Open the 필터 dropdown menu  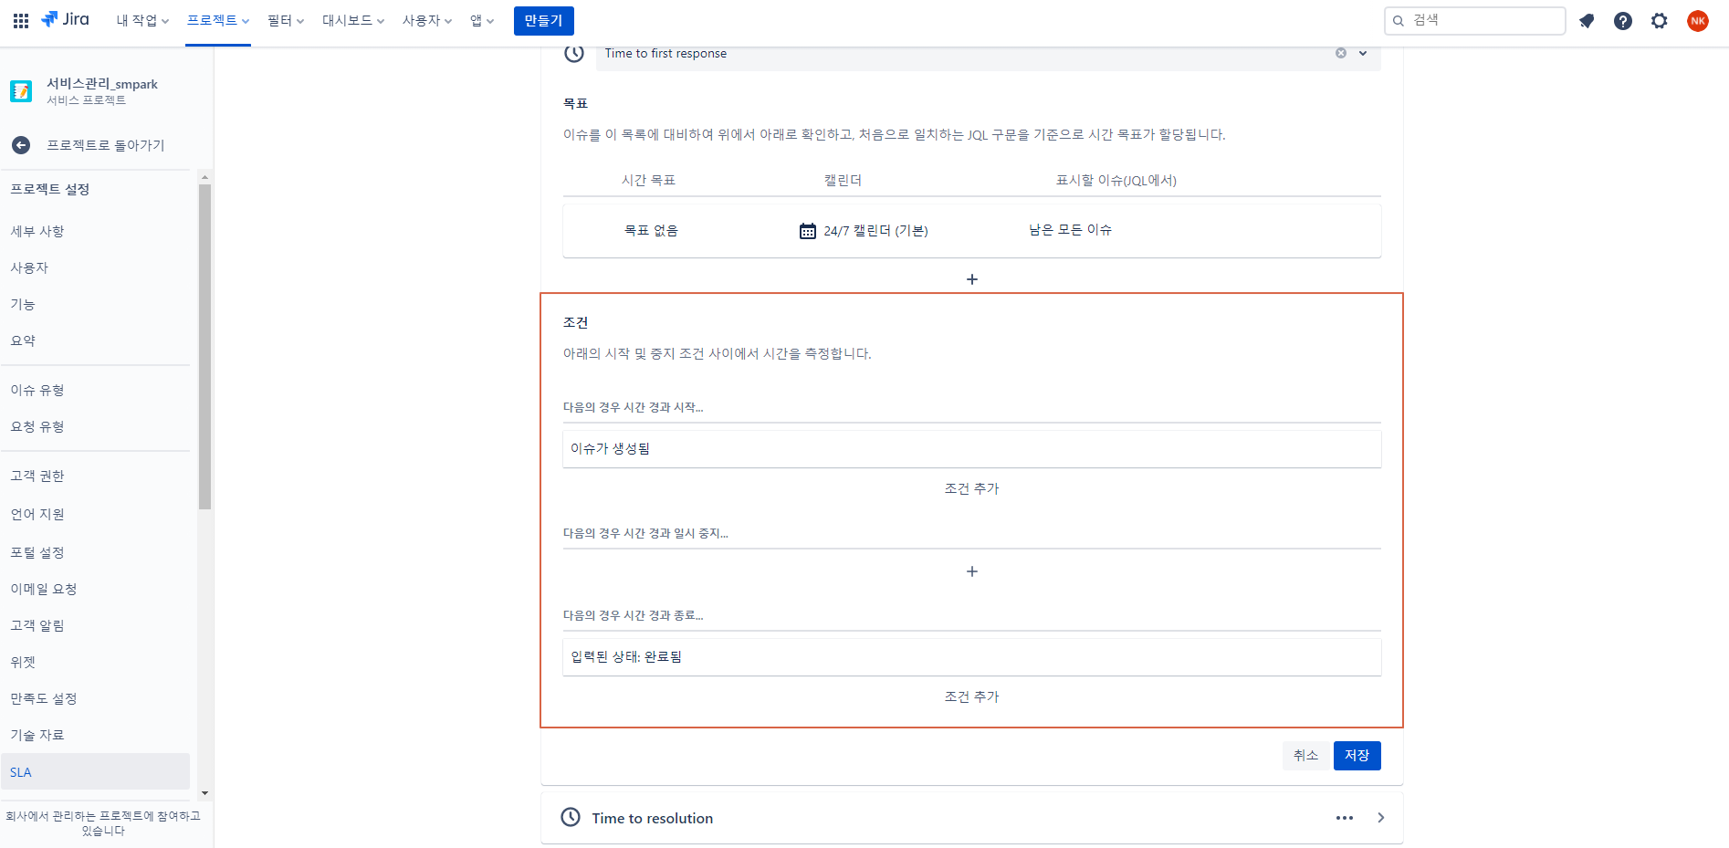coord(285,20)
